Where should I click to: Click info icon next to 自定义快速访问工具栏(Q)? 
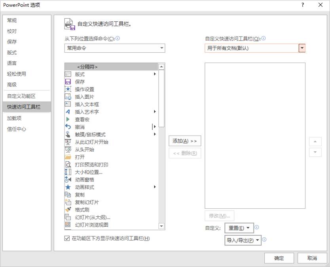pyautogui.click(x=264, y=38)
